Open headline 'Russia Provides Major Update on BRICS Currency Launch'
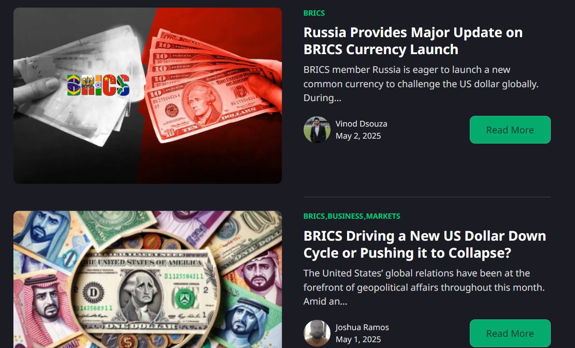The image size is (575, 348). coord(413,41)
